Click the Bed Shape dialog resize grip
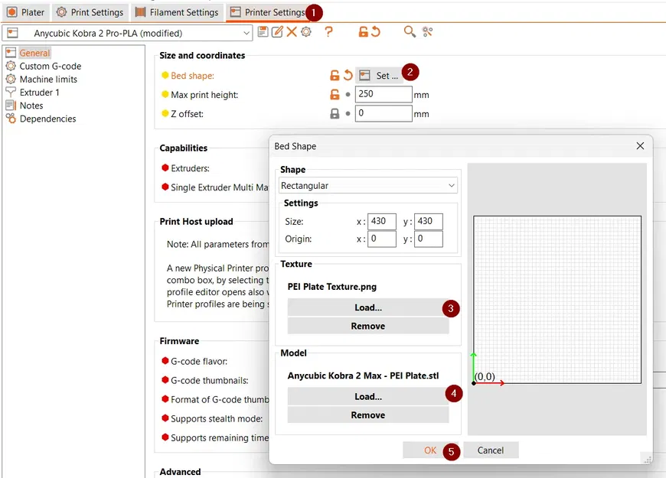The image size is (666, 478). pos(648,460)
